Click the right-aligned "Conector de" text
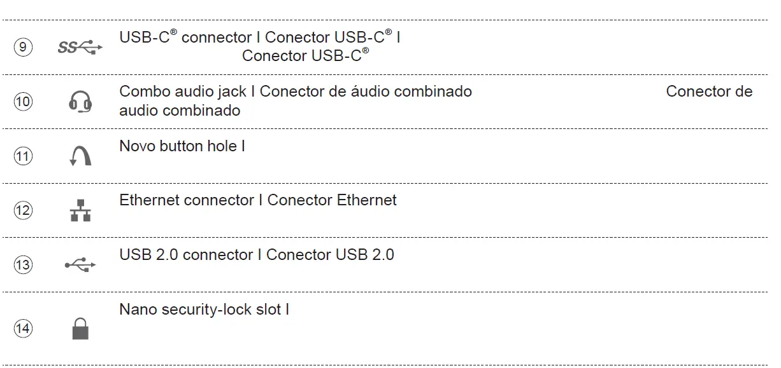Image resolution: width=781 pixels, height=368 pixels. 709,92
